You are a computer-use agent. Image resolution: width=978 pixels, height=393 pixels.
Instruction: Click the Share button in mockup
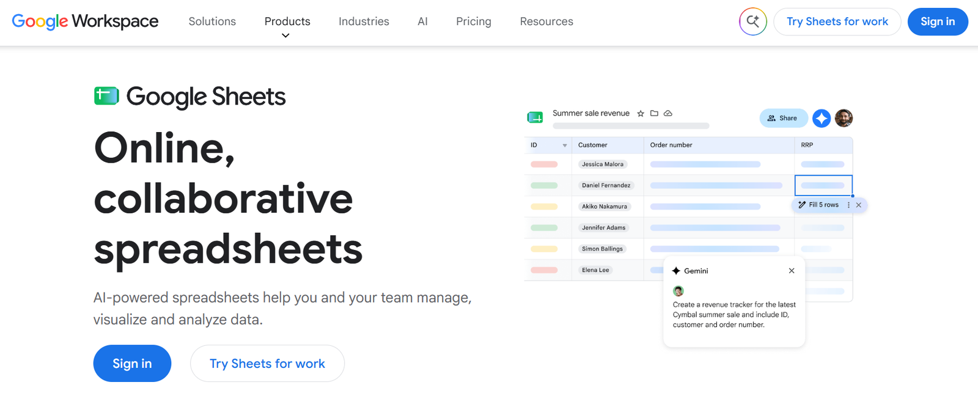coord(783,118)
